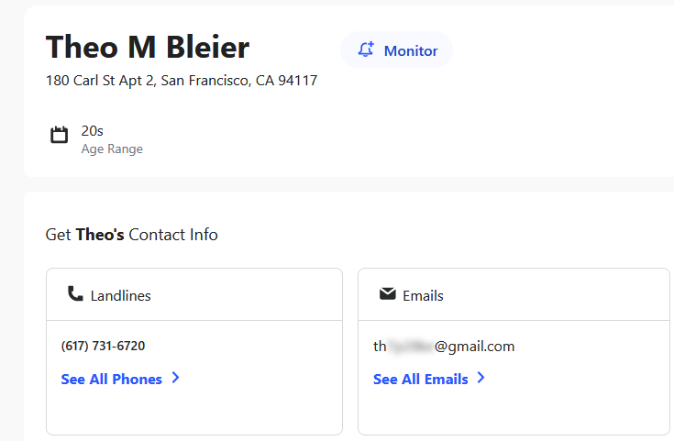Click the bell icon in the Monitor button

[x=366, y=50]
